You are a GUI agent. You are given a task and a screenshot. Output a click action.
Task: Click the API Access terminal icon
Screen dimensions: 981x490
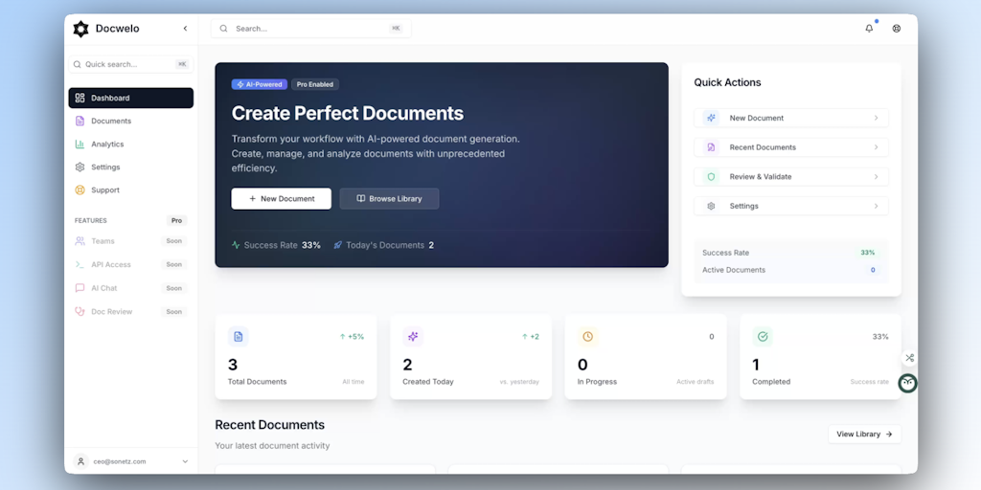tap(80, 264)
